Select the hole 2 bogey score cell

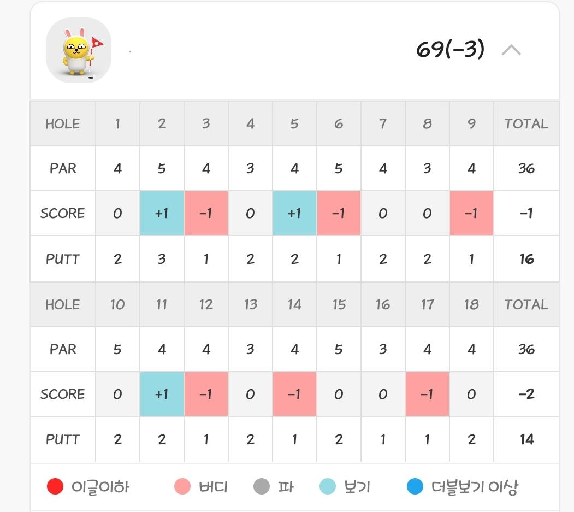[x=162, y=213]
